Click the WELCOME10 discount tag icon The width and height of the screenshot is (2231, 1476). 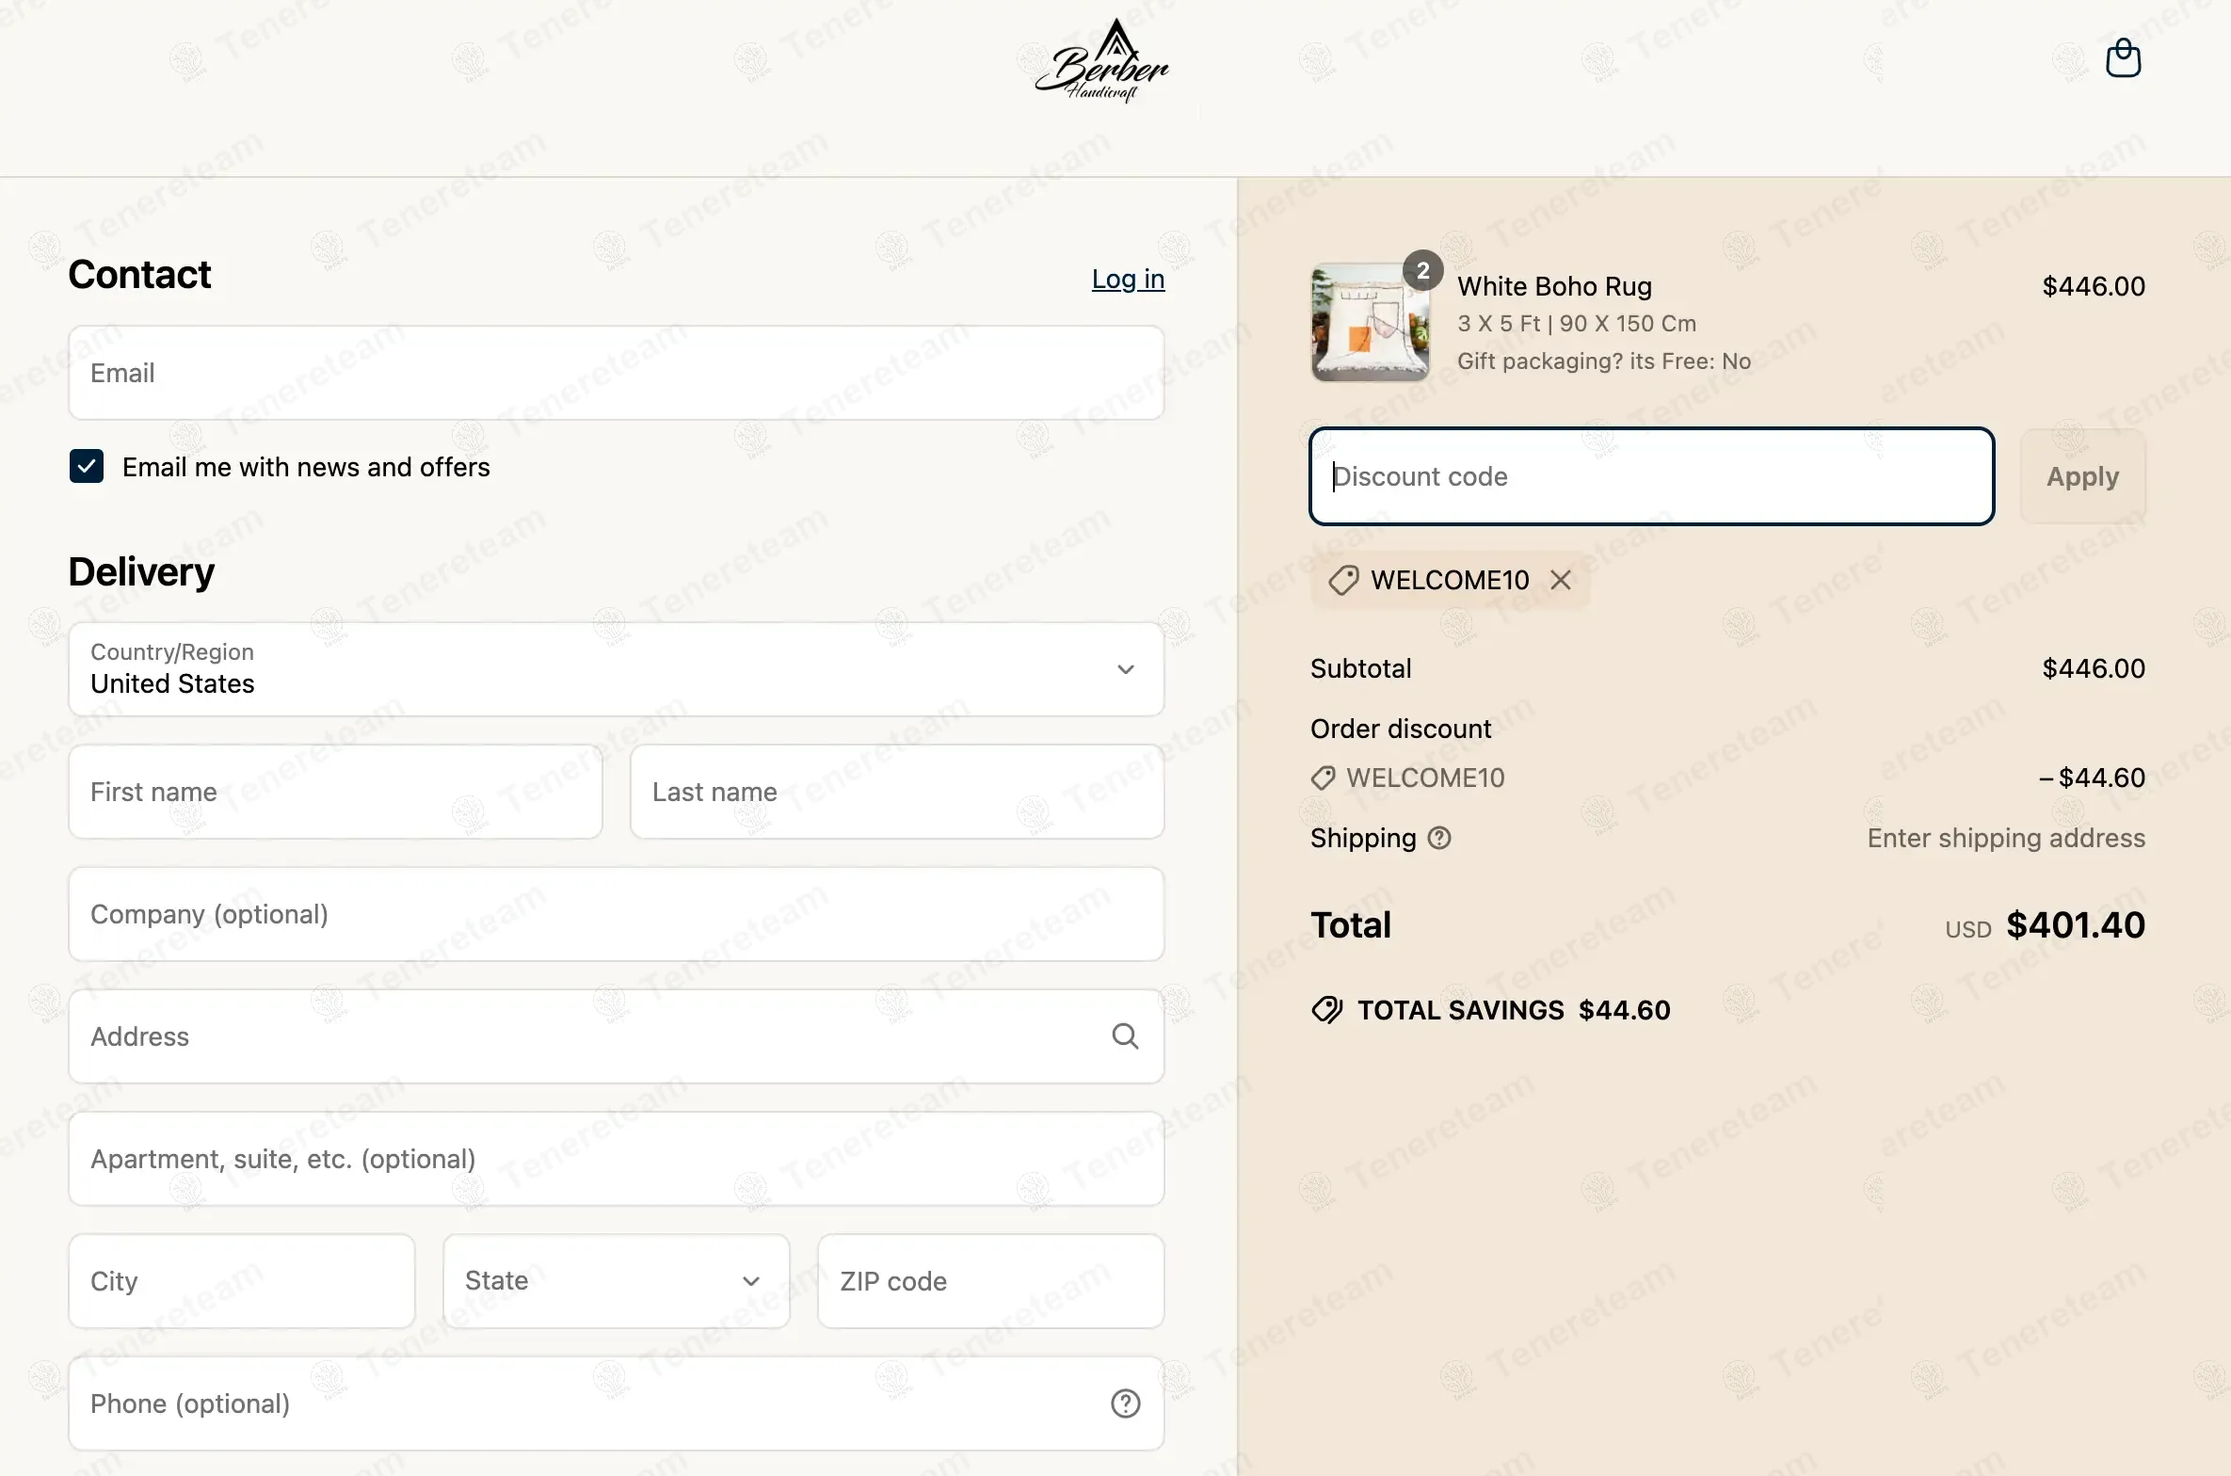tap(1343, 580)
